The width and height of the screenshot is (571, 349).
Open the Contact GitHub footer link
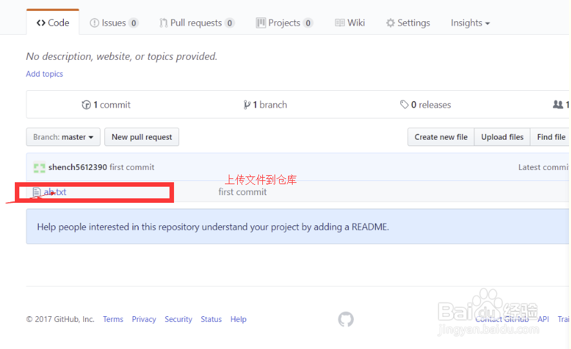point(502,319)
